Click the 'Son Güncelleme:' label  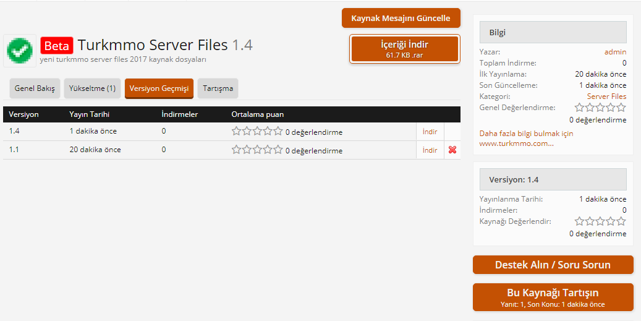pos(508,85)
